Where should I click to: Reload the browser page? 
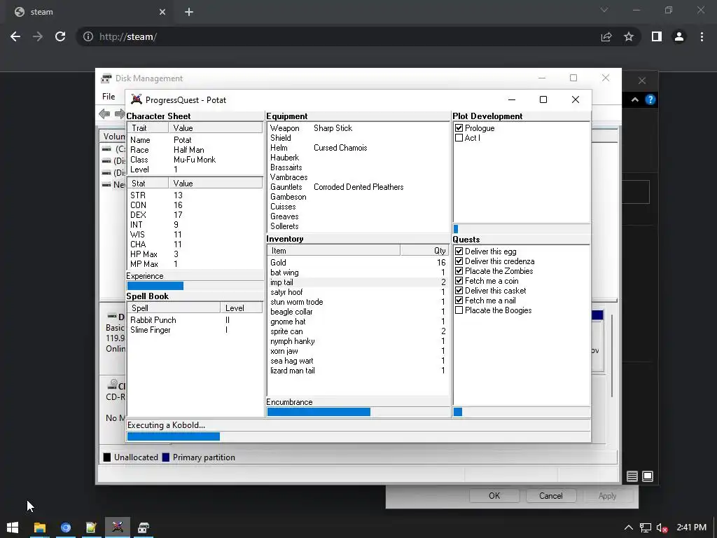pos(60,36)
